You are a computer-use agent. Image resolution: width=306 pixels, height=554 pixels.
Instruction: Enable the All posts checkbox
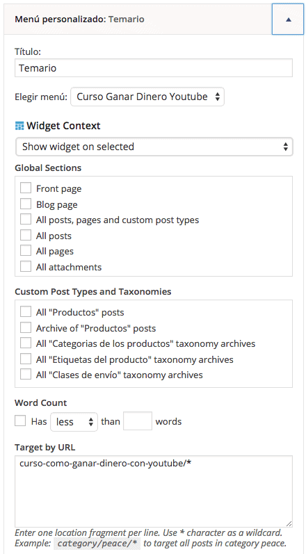26,236
